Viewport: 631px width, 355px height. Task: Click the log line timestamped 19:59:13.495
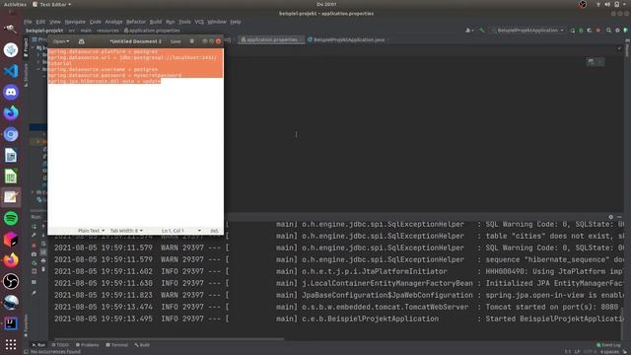[x=338, y=319]
